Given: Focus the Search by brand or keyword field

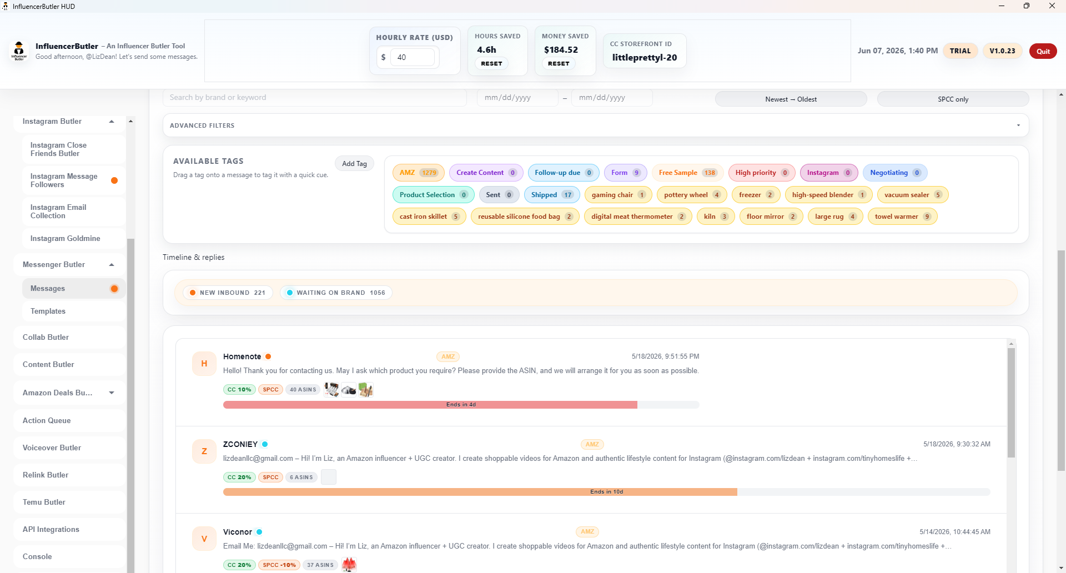Looking at the screenshot, I should [314, 98].
